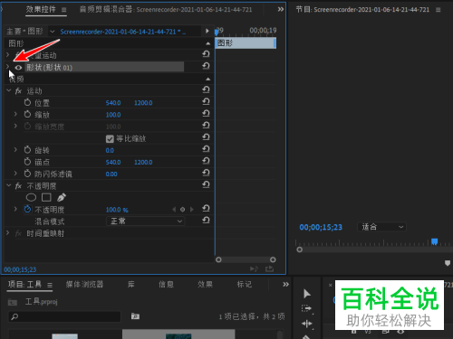Click the blue 不透明度 value 100.0 %
453x339 pixels.
(117, 210)
